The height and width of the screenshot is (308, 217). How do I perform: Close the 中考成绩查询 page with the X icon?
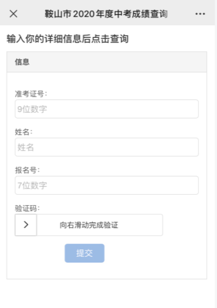13,14
